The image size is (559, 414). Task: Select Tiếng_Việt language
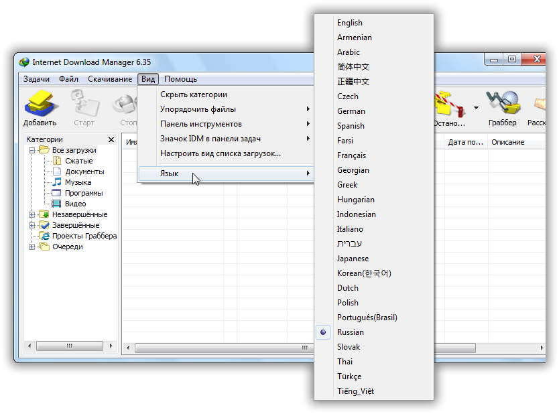point(374,391)
